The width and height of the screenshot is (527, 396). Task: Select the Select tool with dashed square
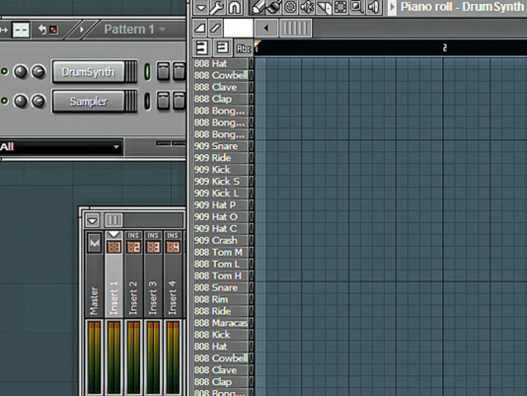[340, 7]
